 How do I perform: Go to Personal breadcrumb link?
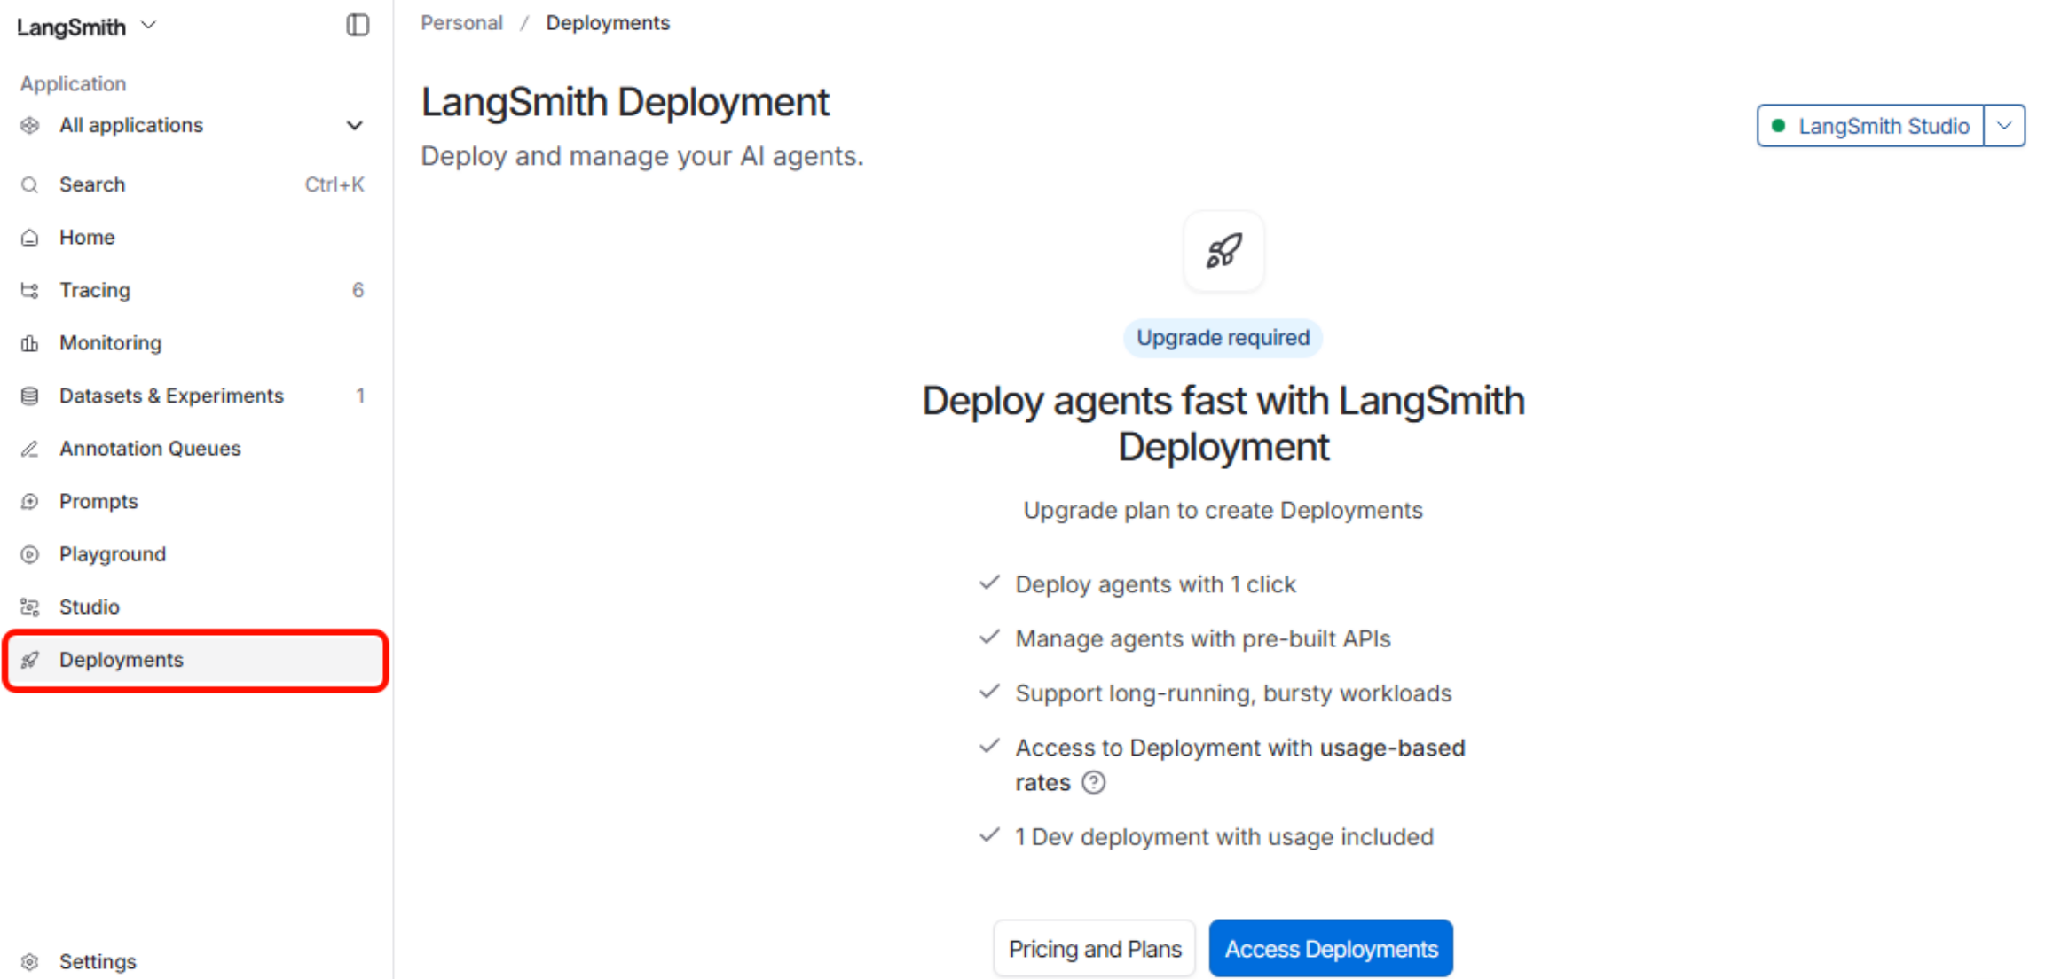tap(461, 23)
